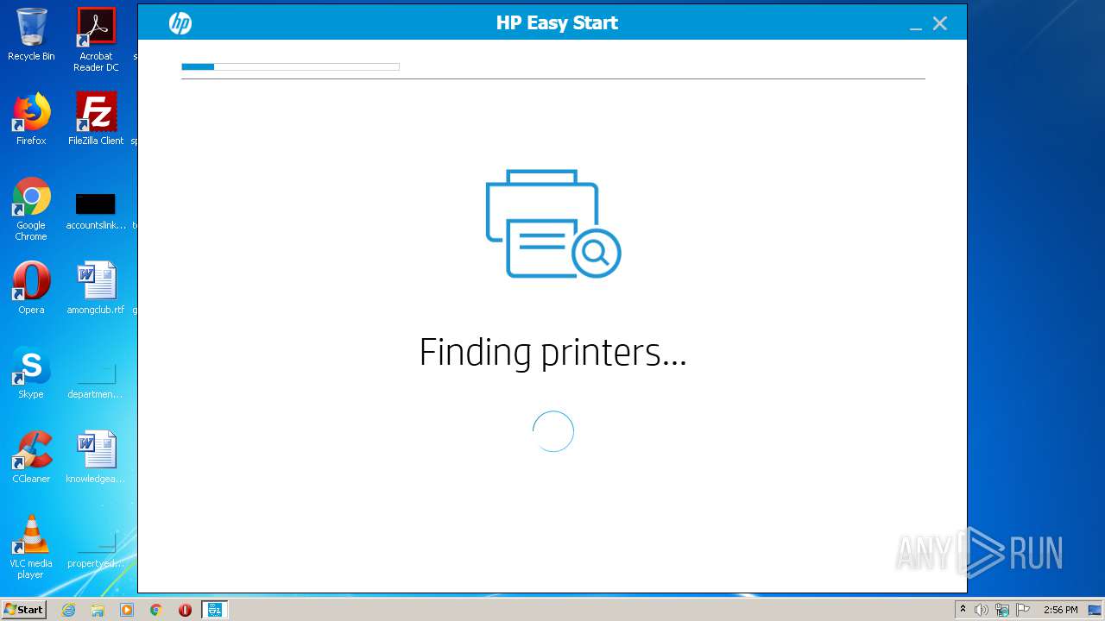
Task: Open Windows Media Player taskbar icon
Action: click(x=127, y=610)
